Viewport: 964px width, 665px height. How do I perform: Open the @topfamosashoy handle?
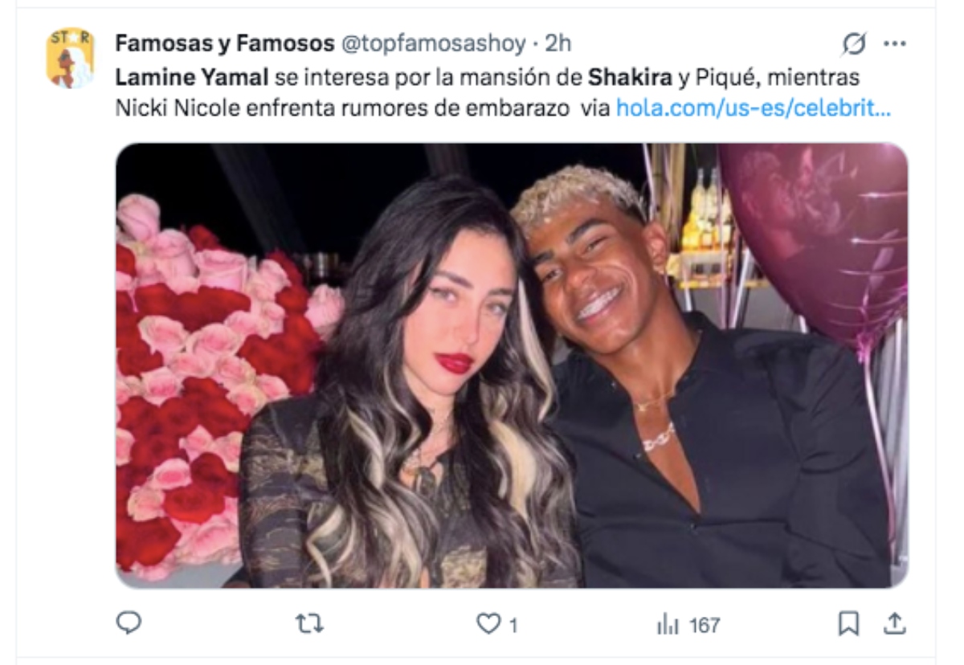(435, 43)
